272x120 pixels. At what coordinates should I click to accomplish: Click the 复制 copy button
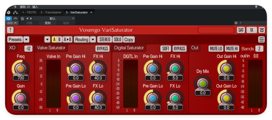click(48, 23)
